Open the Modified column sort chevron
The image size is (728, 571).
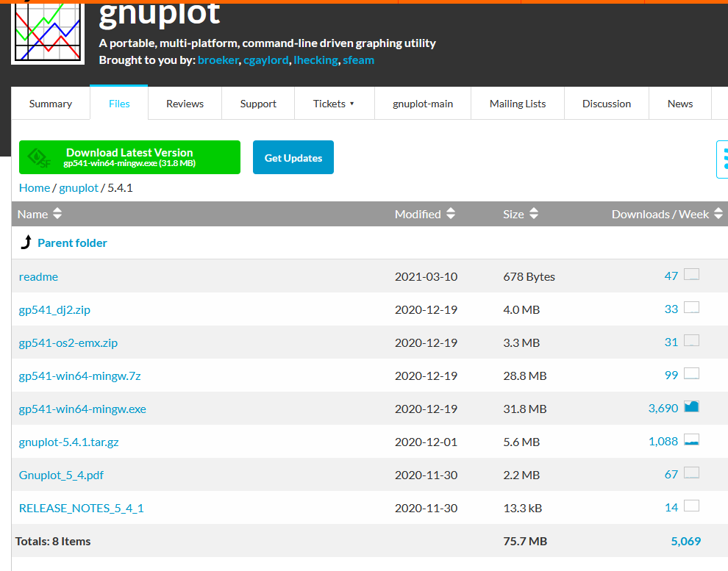click(x=452, y=214)
